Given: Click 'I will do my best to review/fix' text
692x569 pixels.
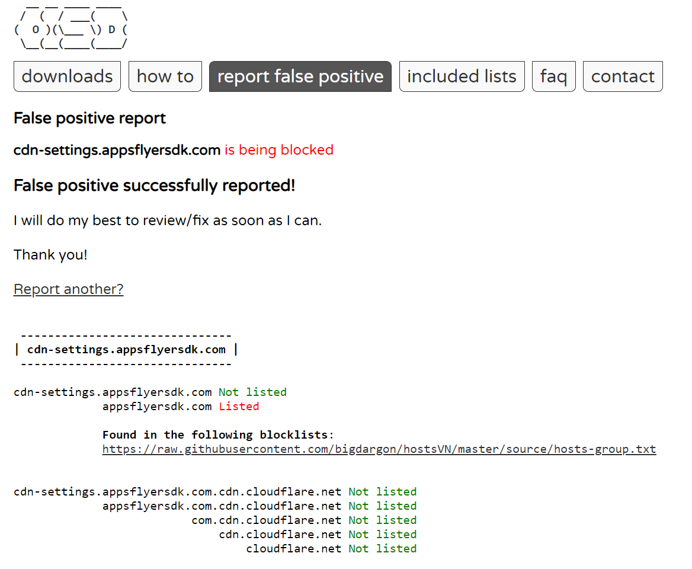Looking at the screenshot, I should click(168, 220).
